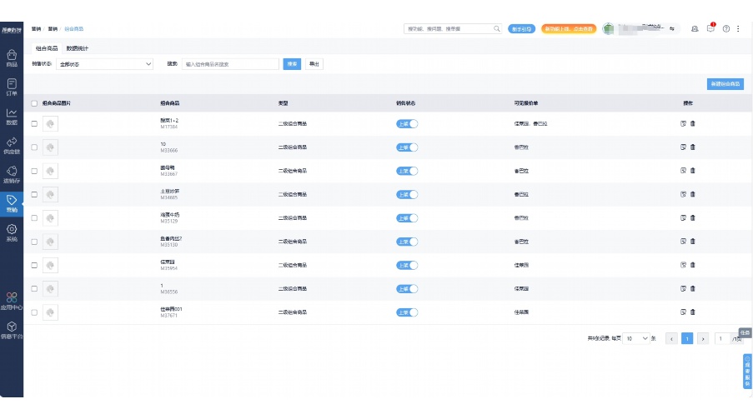Click the 输入组合商品名搜索 input field
This screenshot has height=419, width=753.
[x=230, y=63]
